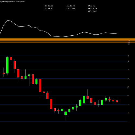Click the NASDAQ IPXL chart title
Screen dimensions: 135x135
tap(19, 2)
